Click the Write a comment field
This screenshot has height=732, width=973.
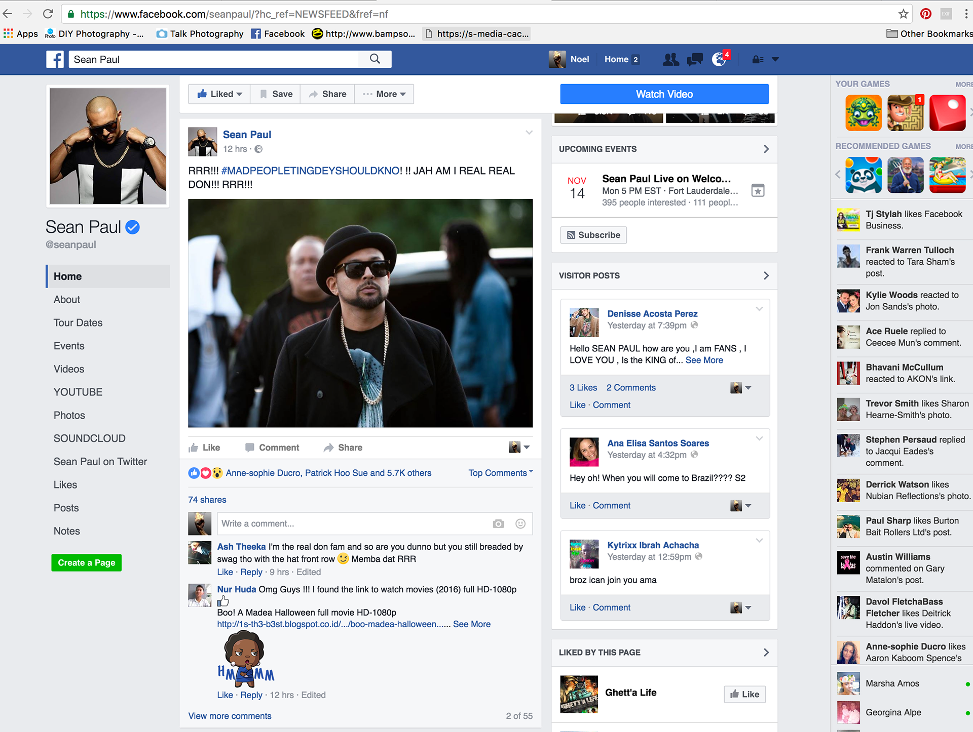pyautogui.click(x=352, y=524)
